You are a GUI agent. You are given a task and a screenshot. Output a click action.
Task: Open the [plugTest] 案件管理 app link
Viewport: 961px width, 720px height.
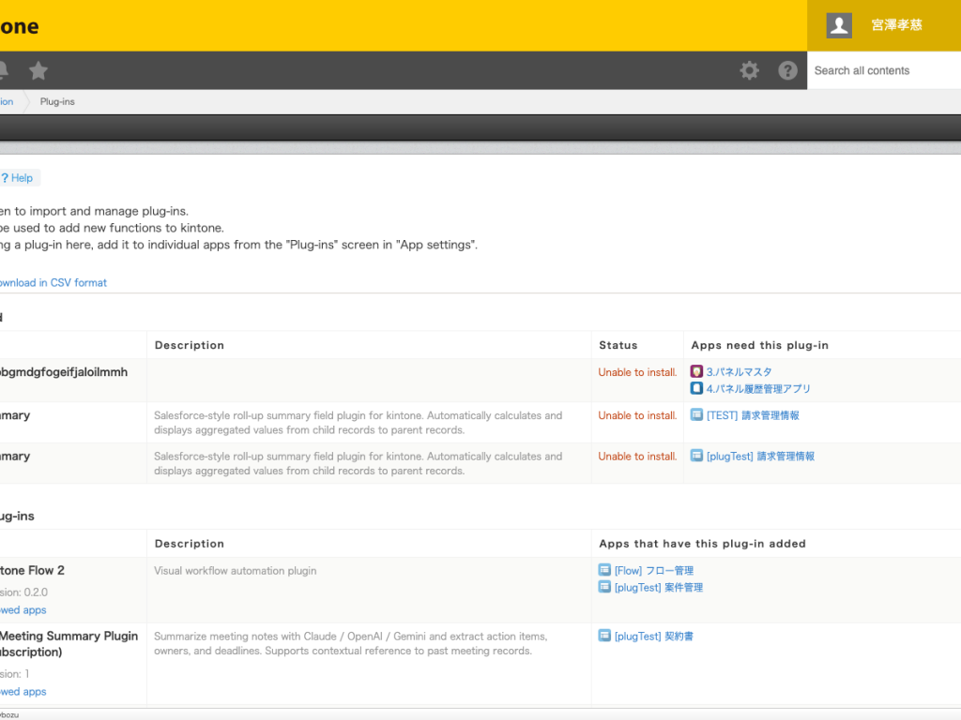[658, 588]
